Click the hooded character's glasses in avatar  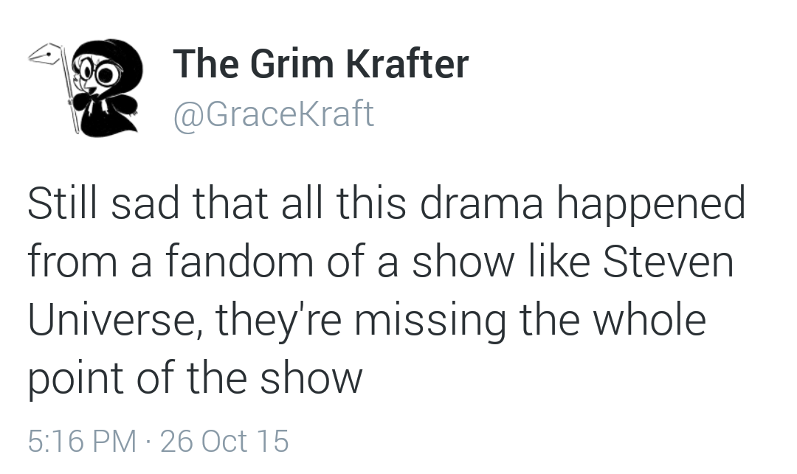click(100, 72)
